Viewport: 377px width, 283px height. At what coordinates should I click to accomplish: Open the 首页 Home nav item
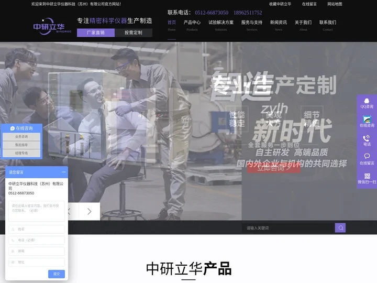pyautogui.click(x=172, y=25)
